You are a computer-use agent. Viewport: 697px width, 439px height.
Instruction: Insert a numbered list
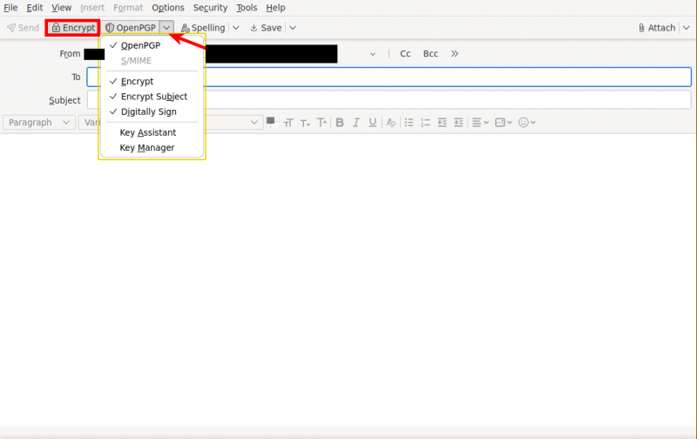point(425,123)
